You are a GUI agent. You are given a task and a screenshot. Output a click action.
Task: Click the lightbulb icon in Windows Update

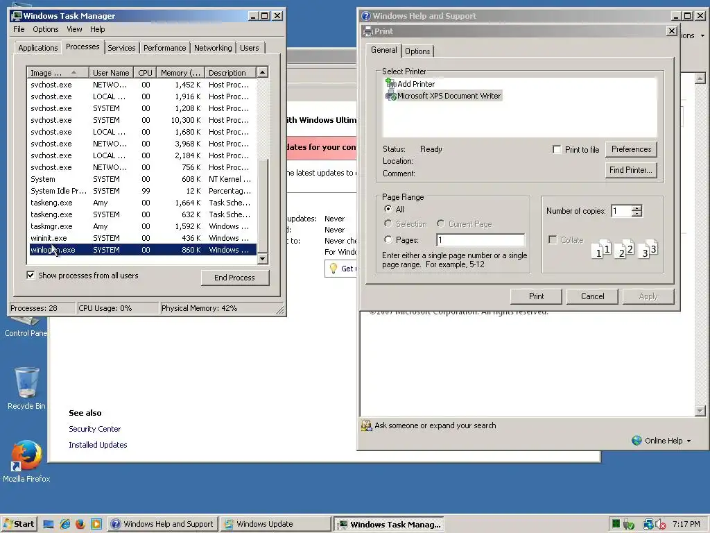(x=334, y=269)
